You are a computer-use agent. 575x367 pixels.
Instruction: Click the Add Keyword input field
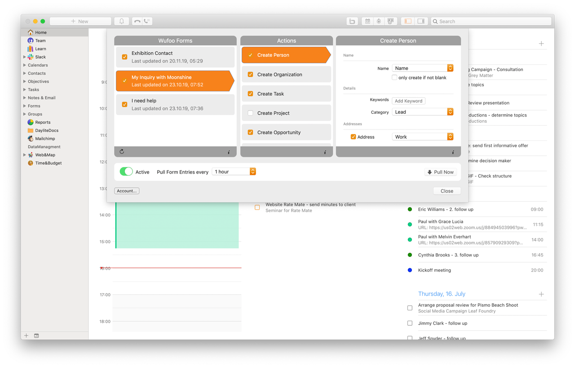click(408, 101)
